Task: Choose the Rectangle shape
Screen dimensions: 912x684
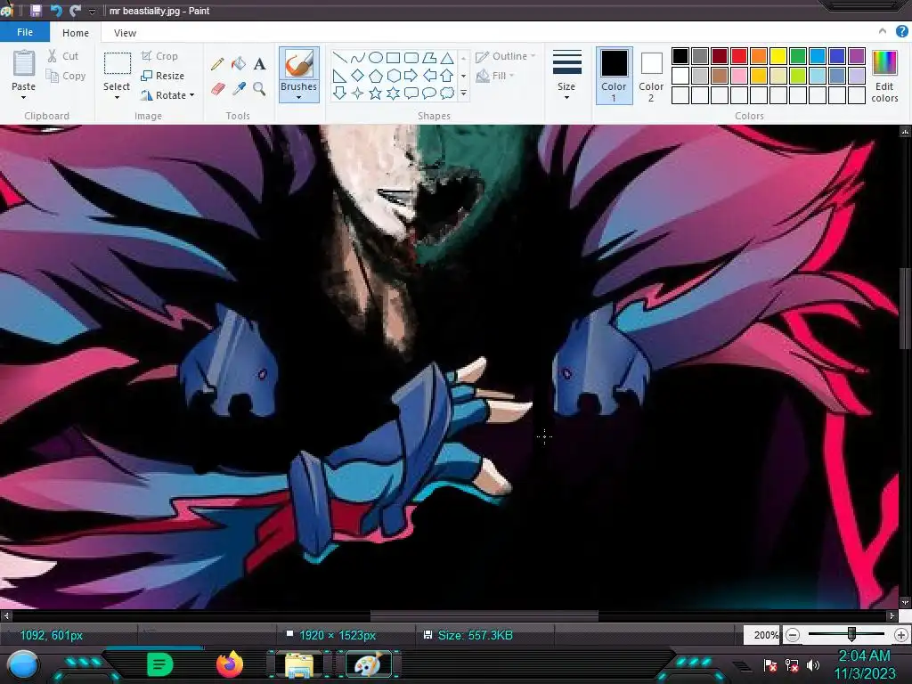Action: click(393, 58)
